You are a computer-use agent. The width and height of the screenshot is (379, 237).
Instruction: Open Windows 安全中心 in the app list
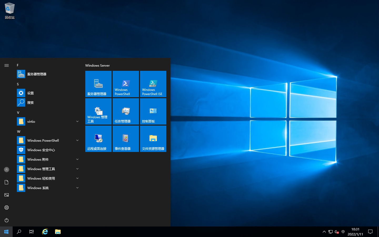(x=48, y=150)
